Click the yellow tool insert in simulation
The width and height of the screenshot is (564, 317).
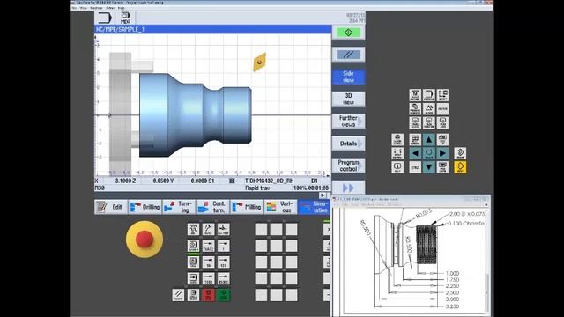tap(259, 63)
